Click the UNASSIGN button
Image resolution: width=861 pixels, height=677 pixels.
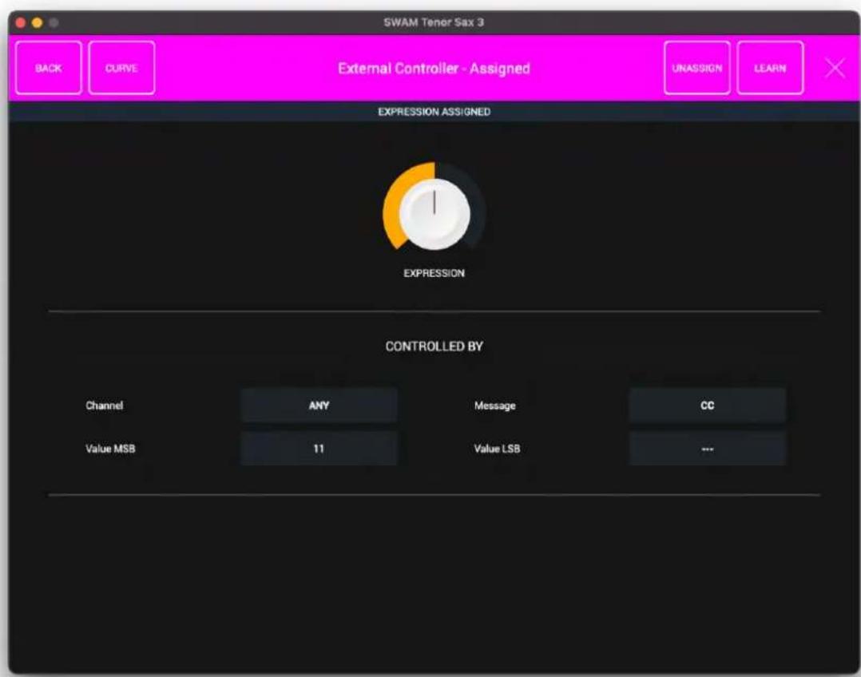click(696, 68)
